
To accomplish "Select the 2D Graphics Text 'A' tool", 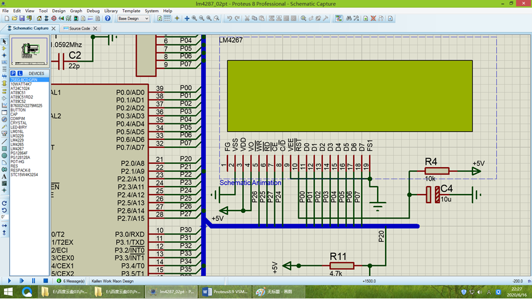I will 4,176.
